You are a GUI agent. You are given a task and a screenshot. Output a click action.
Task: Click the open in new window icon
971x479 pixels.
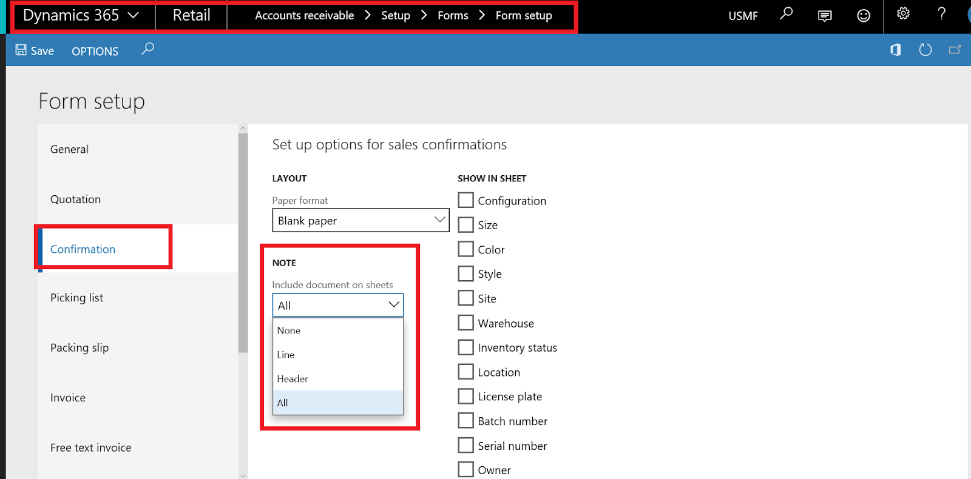click(955, 50)
